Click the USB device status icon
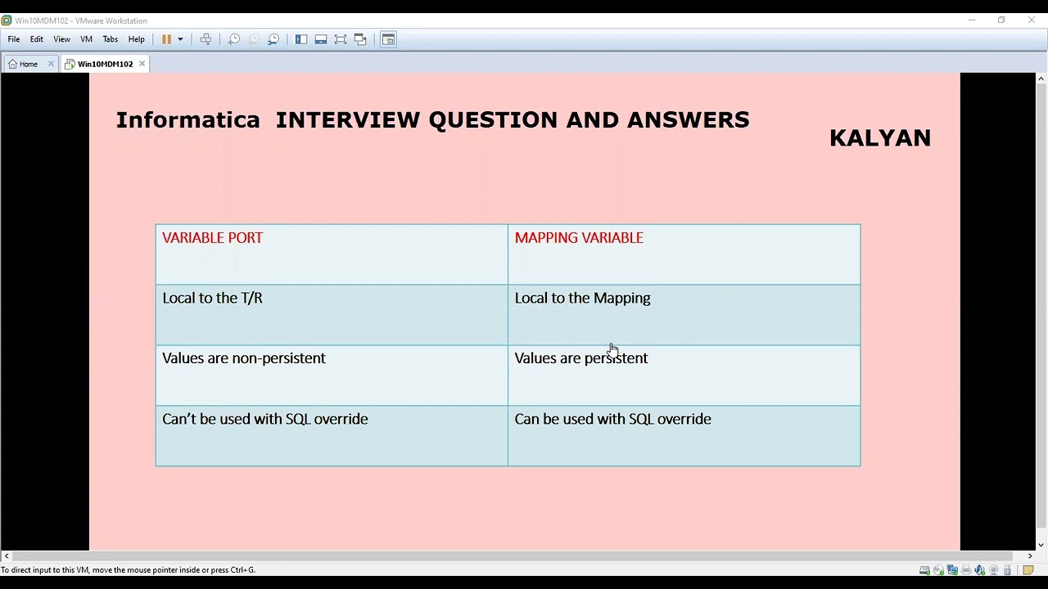 pos(1007,570)
